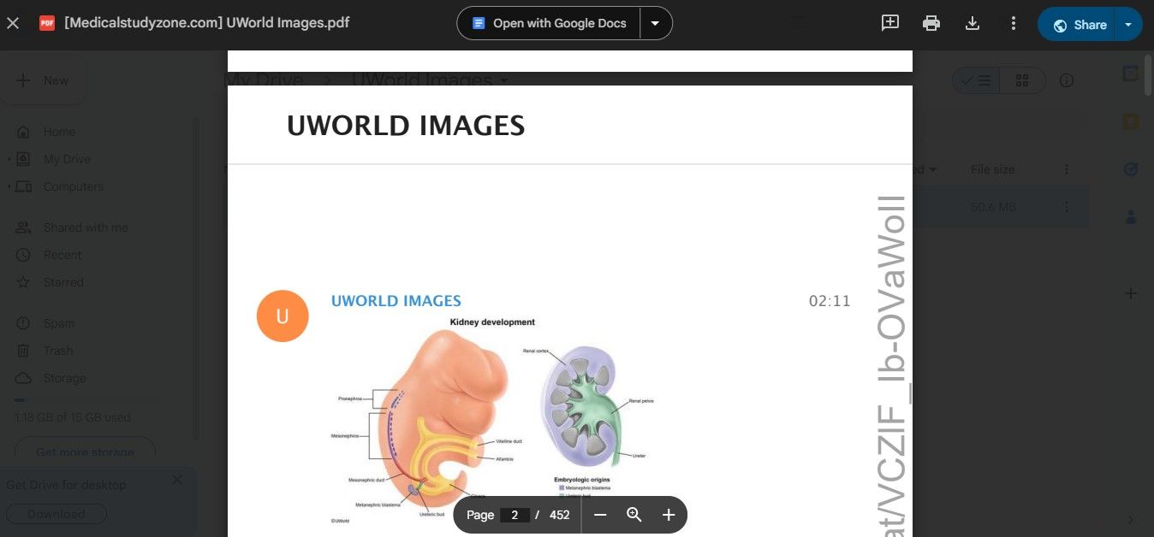Download the PDF file
The image size is (1154, 537).
coord(973,23)
